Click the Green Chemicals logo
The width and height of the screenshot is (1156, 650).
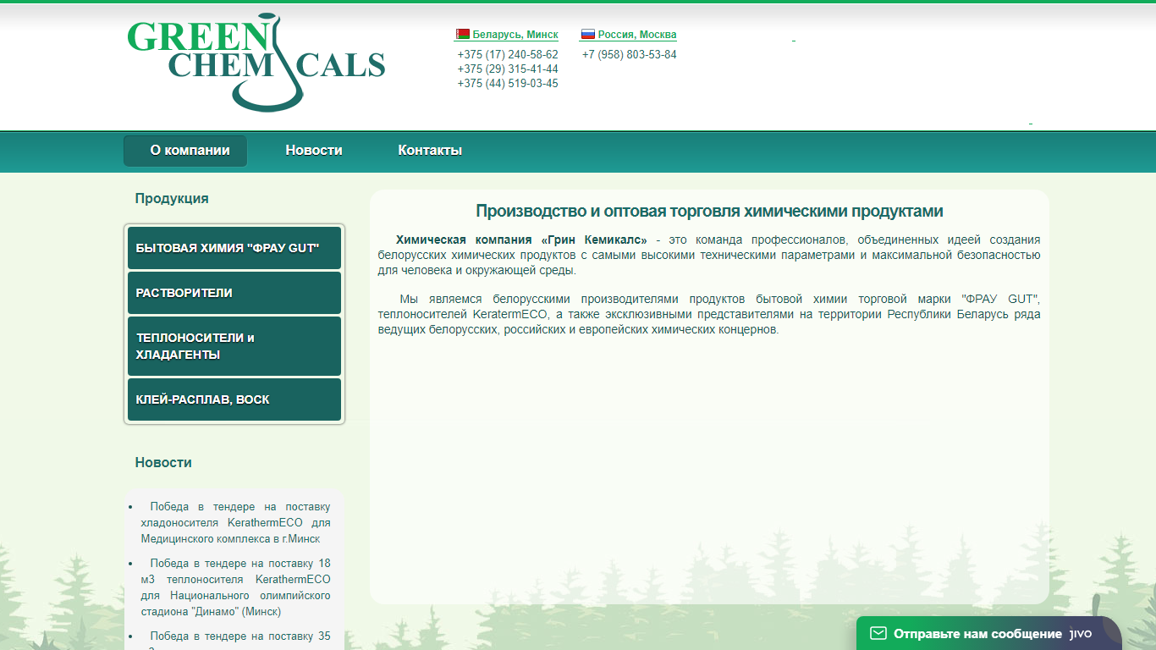click(x=256, y=63)
